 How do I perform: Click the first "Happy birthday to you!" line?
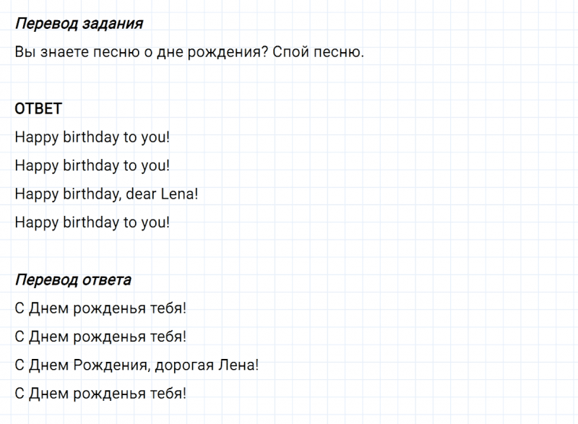(x=92, y=138)
